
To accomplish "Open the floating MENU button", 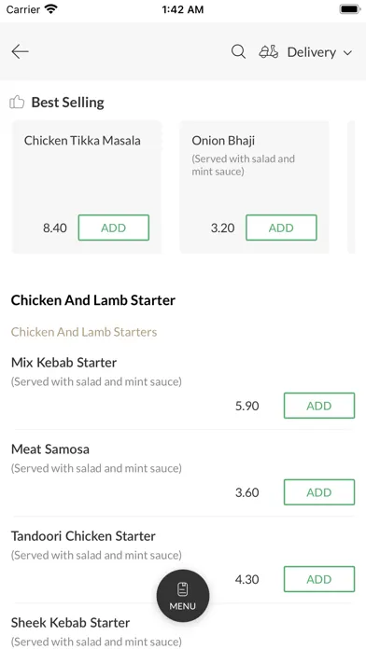I will tap(183, 596).
